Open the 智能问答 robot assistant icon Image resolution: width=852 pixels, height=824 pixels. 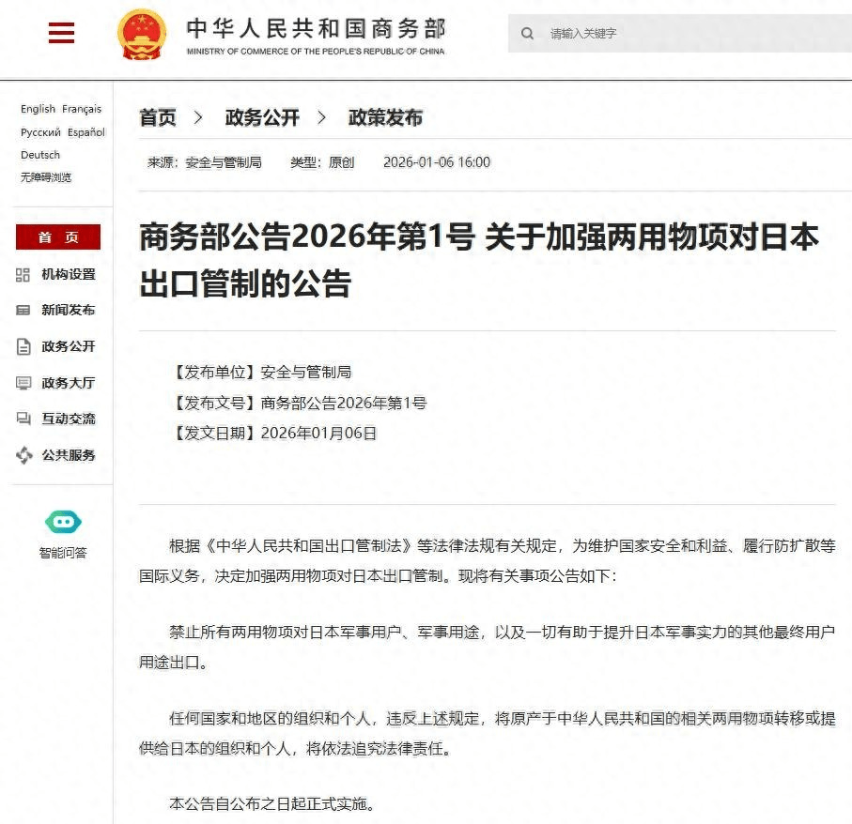[x=63, y=522]
